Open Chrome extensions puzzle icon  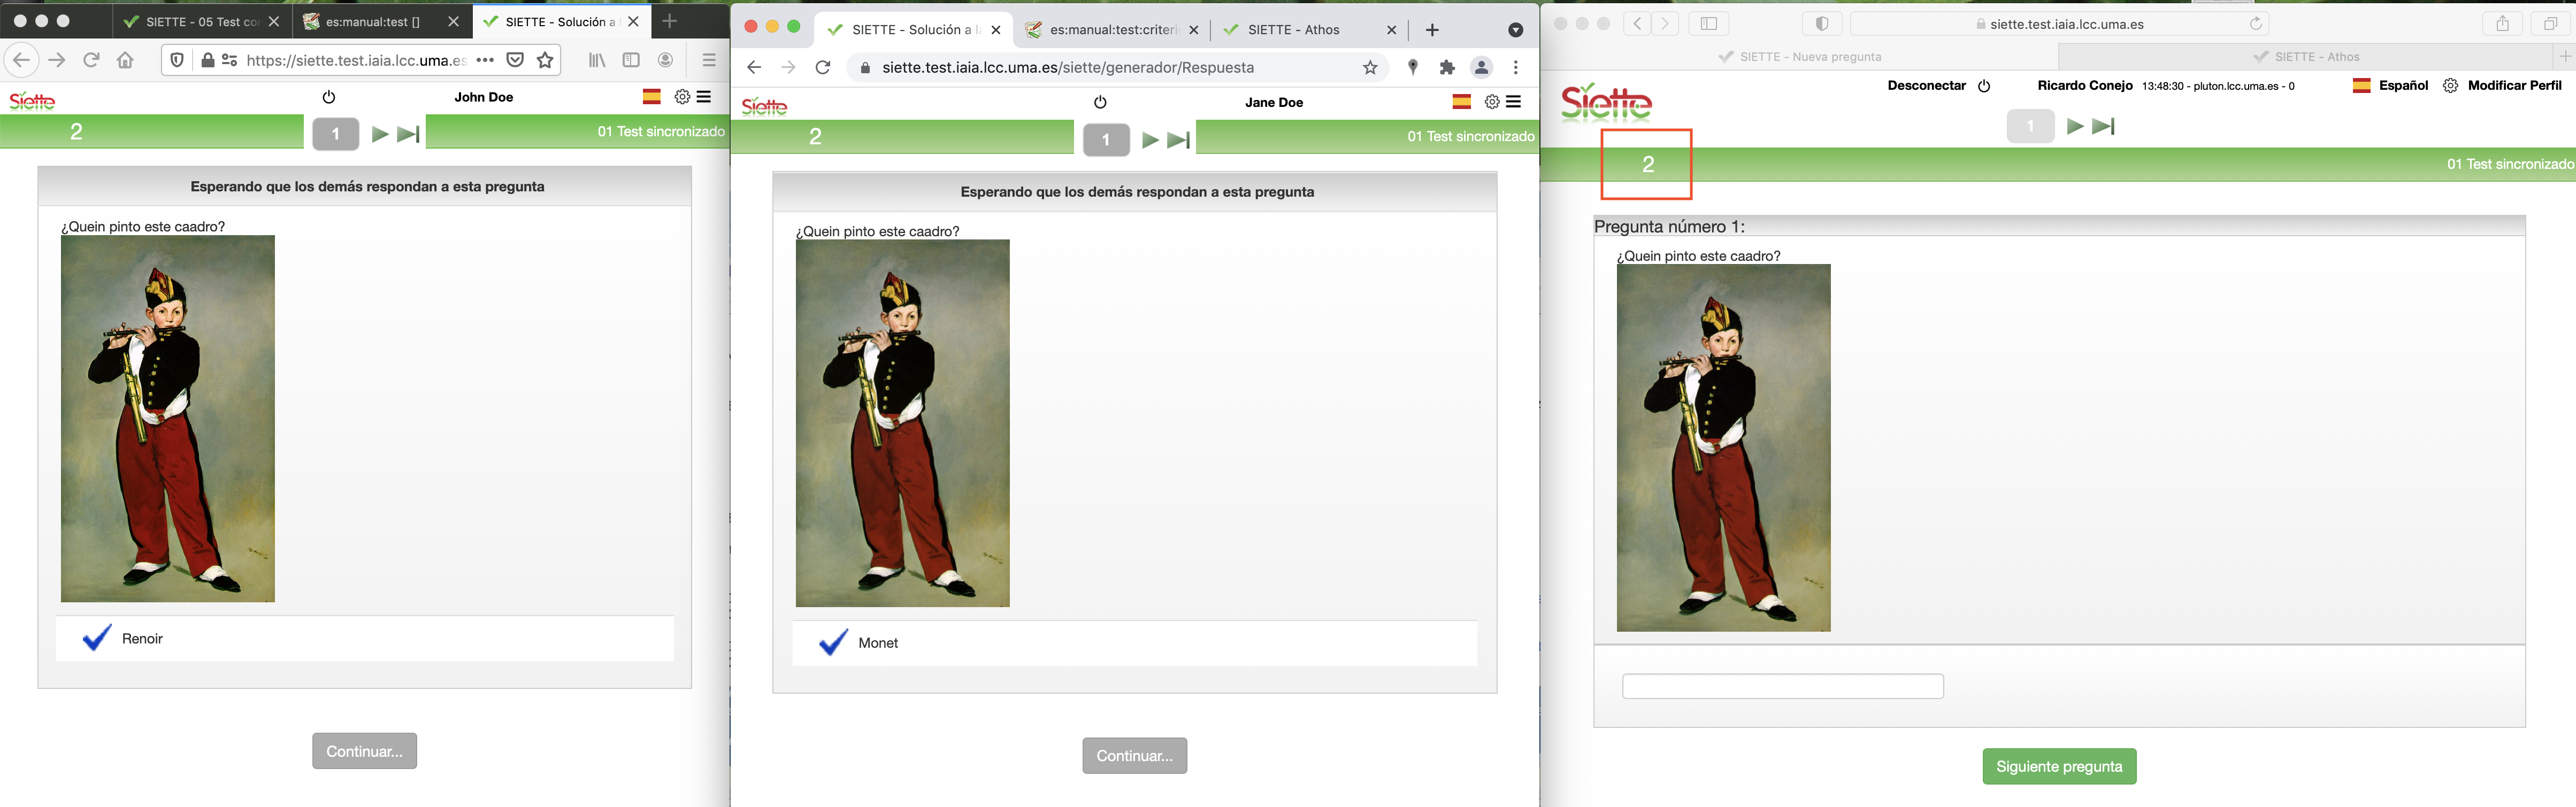coord(1447,68)
